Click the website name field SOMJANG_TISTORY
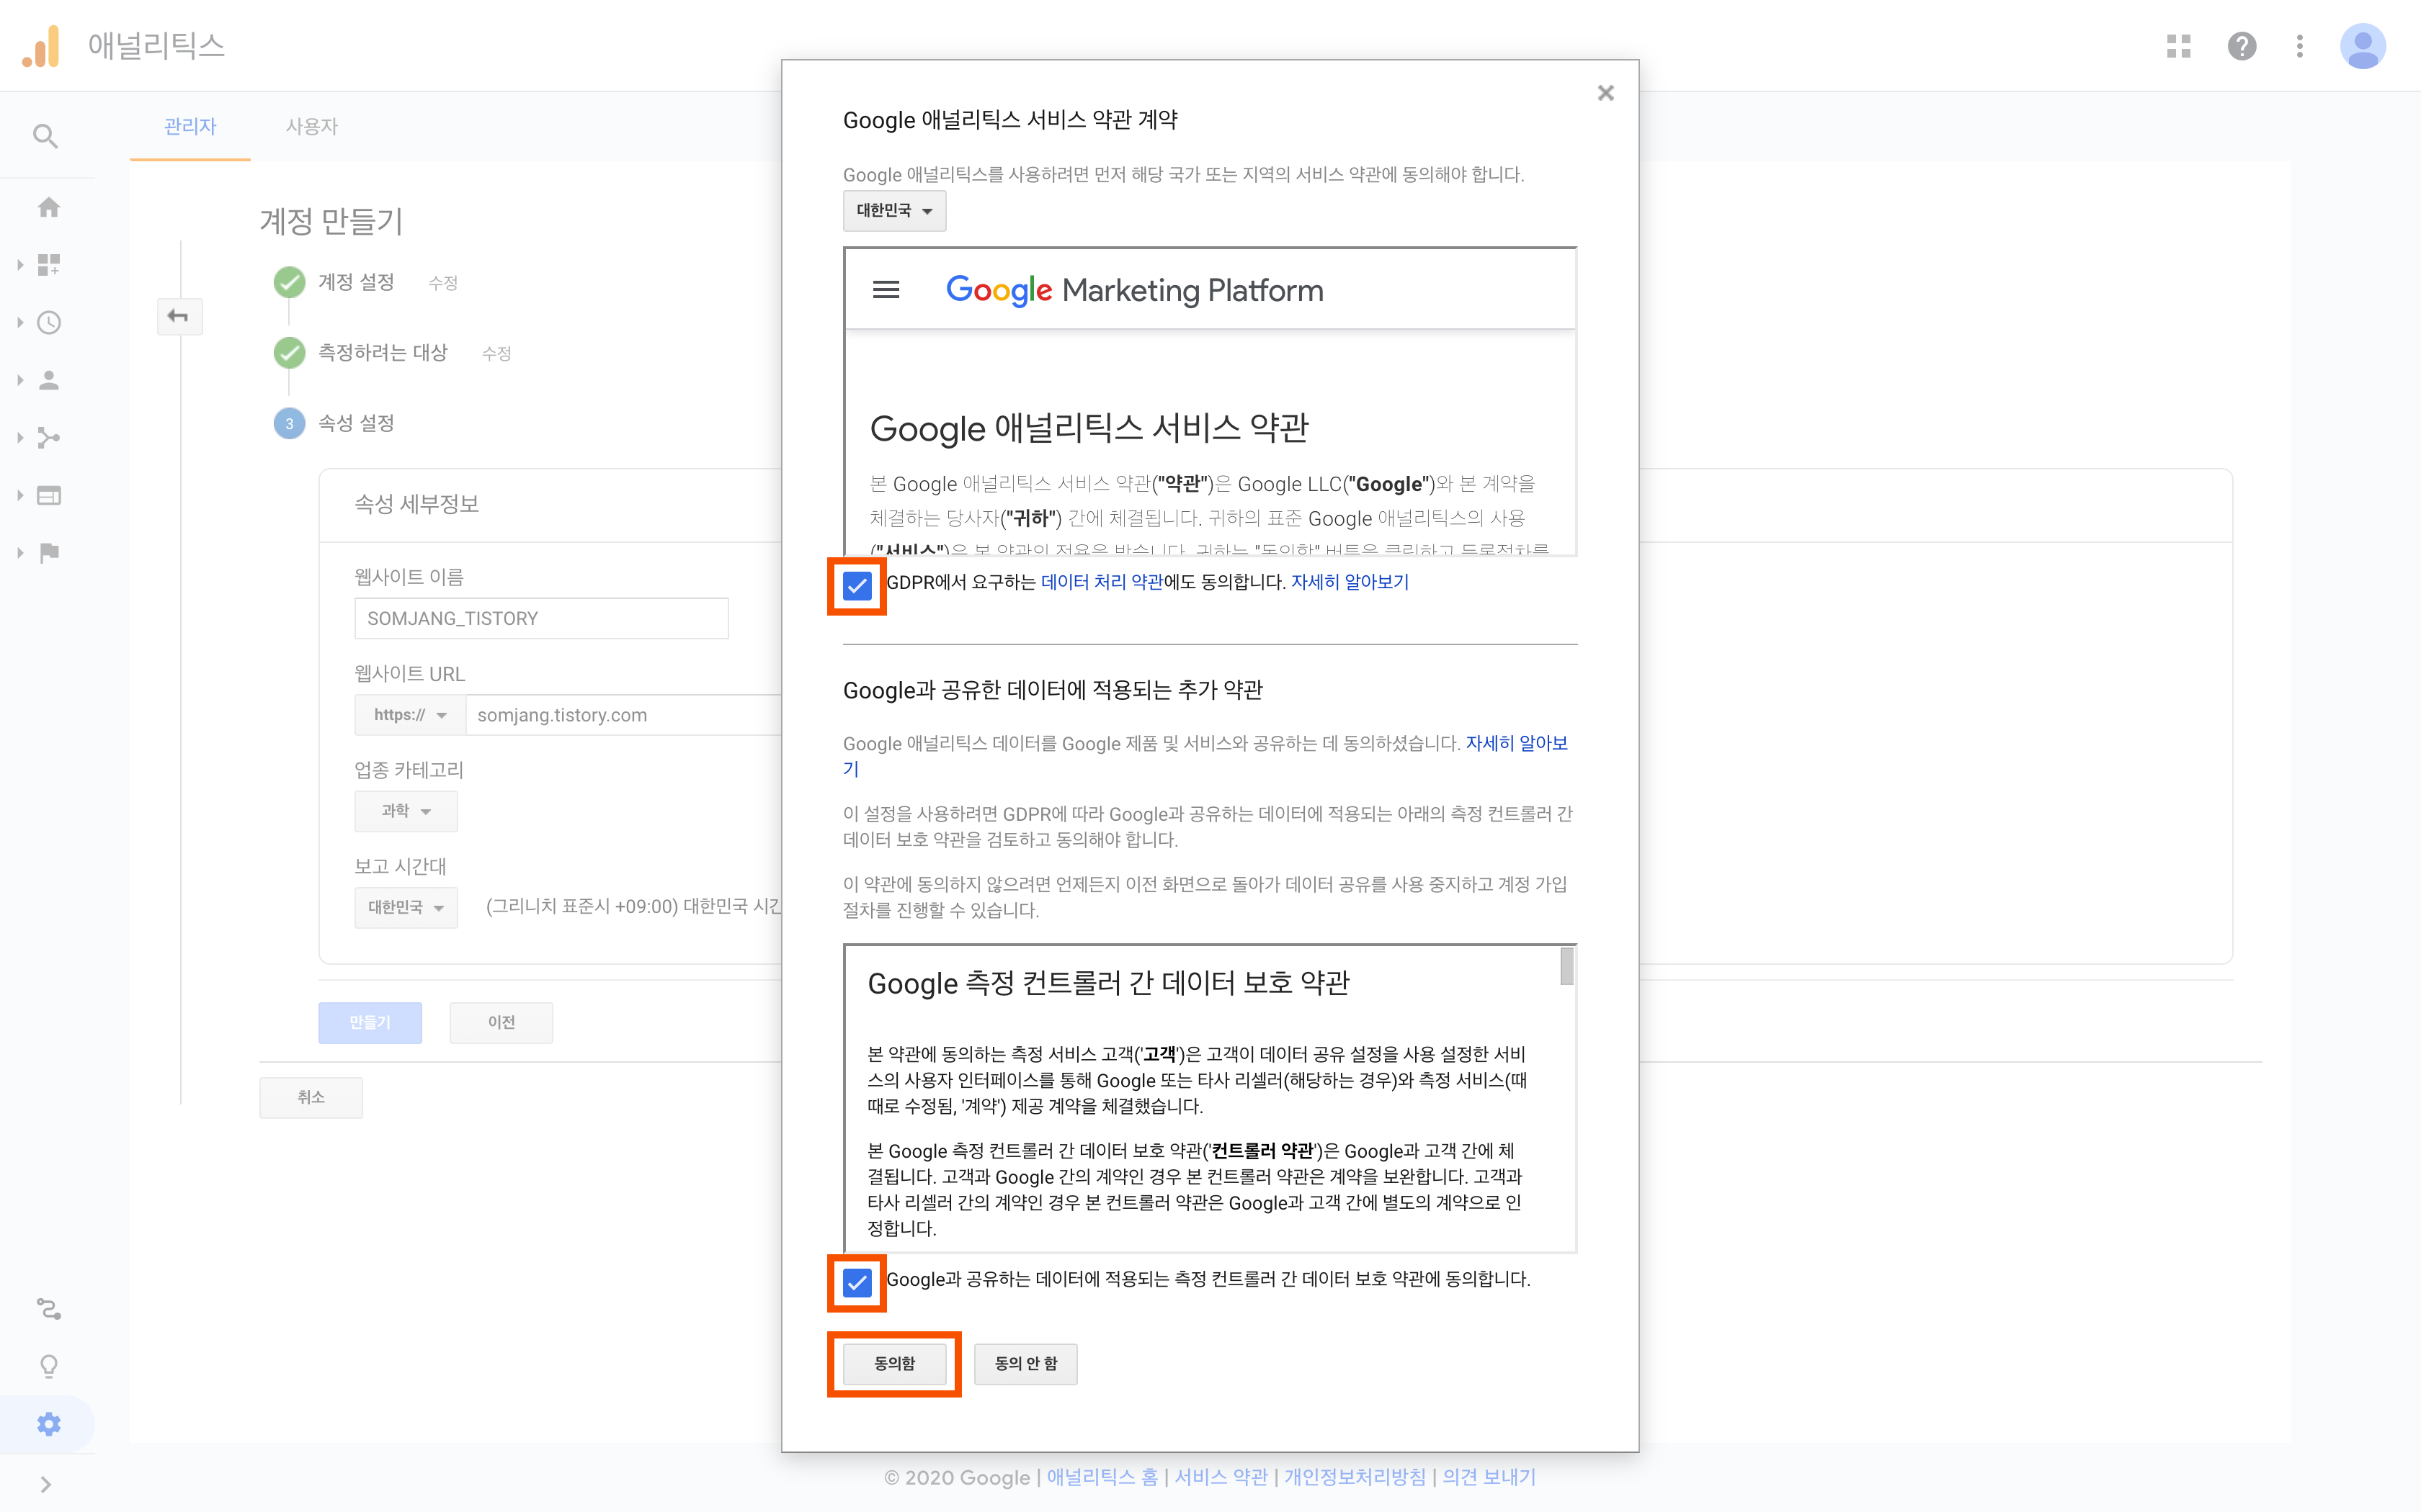 click(x=541, y=618)
